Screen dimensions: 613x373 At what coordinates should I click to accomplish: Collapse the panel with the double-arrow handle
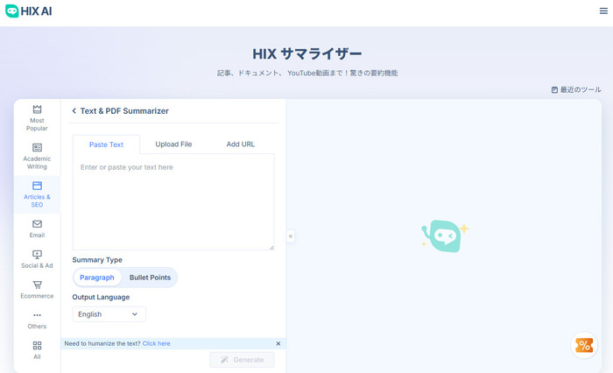pos(291,236)
